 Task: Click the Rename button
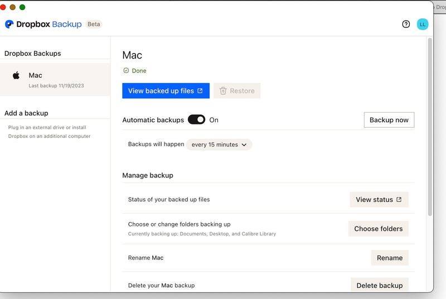(389, 258)
